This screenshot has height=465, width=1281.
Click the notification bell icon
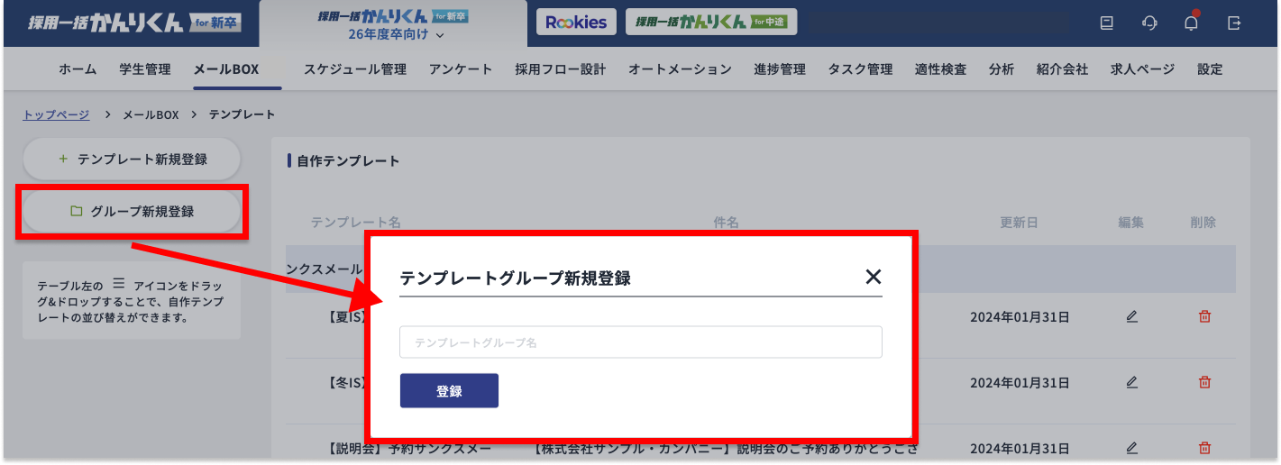click(x=1191, y=23)
